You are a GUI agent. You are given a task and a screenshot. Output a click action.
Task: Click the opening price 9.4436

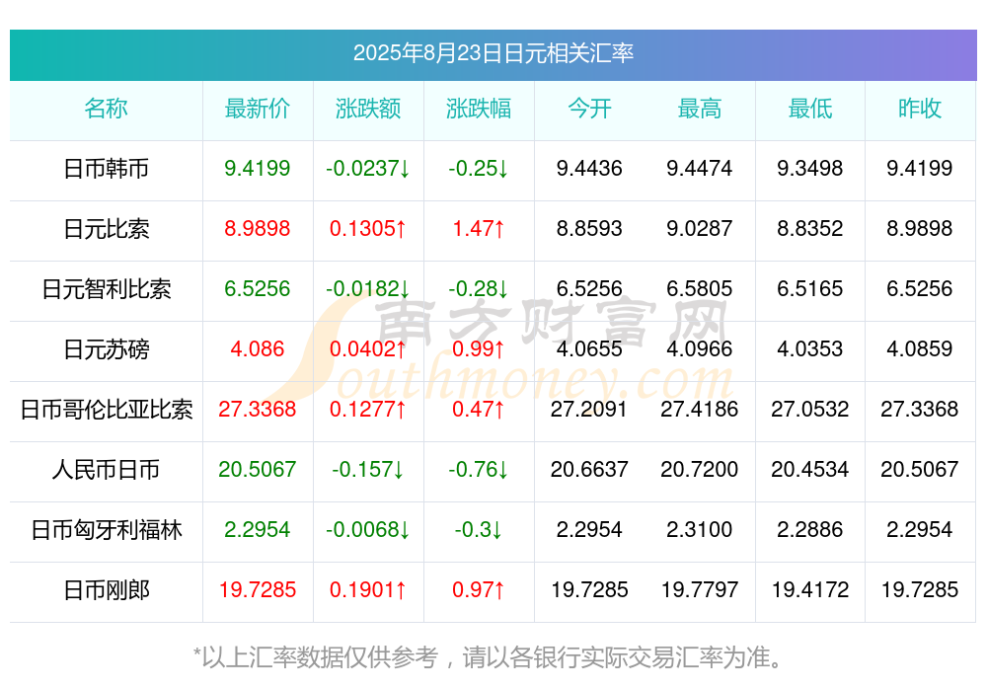pos(589,168)
